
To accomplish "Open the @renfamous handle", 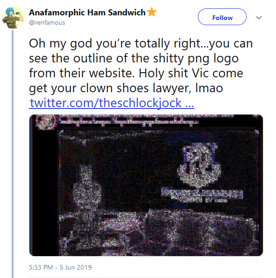I will point(47,23).
